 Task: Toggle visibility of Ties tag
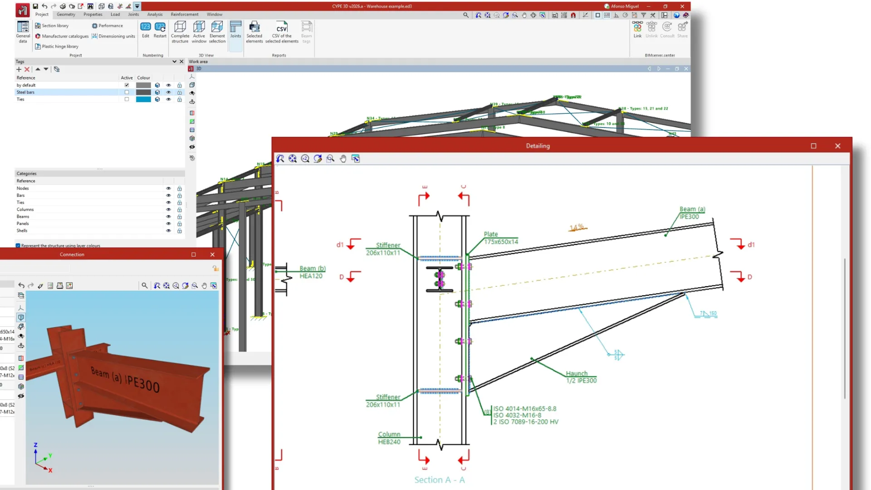[x=168, y=99]
